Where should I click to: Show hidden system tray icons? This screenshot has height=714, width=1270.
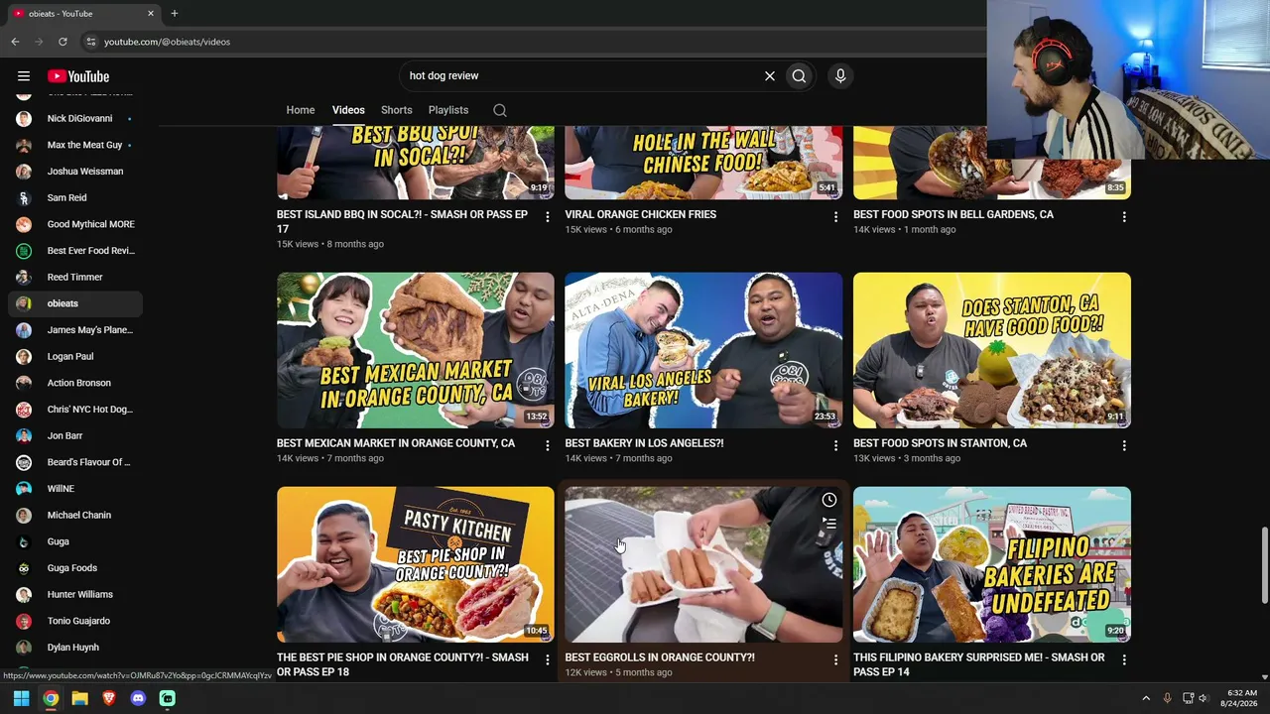pyautogui.click(x=1146, y=698)
